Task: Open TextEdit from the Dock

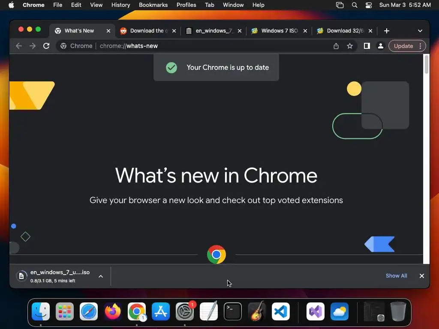Action: [x=209, y=311]
